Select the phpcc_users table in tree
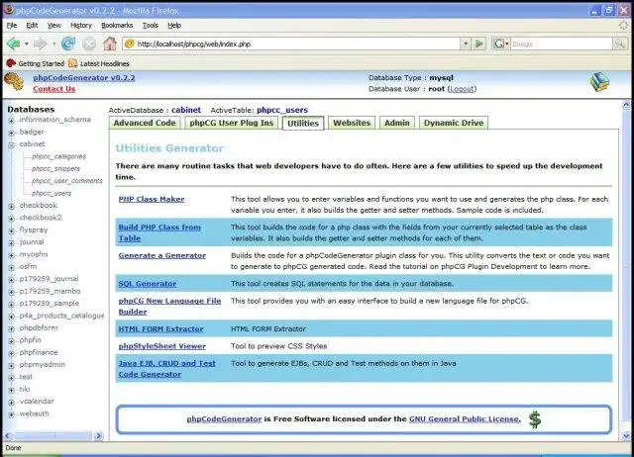The width and height of the screenshot is (634, 457). click(x=52, y=193)
